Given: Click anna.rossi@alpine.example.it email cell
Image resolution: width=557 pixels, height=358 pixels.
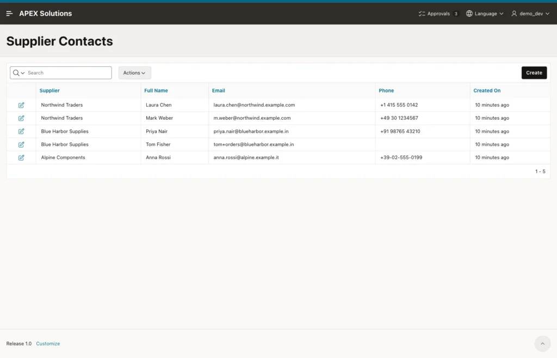Looking at the screenshot, I should pyautogui.click(x=246, y=157).
